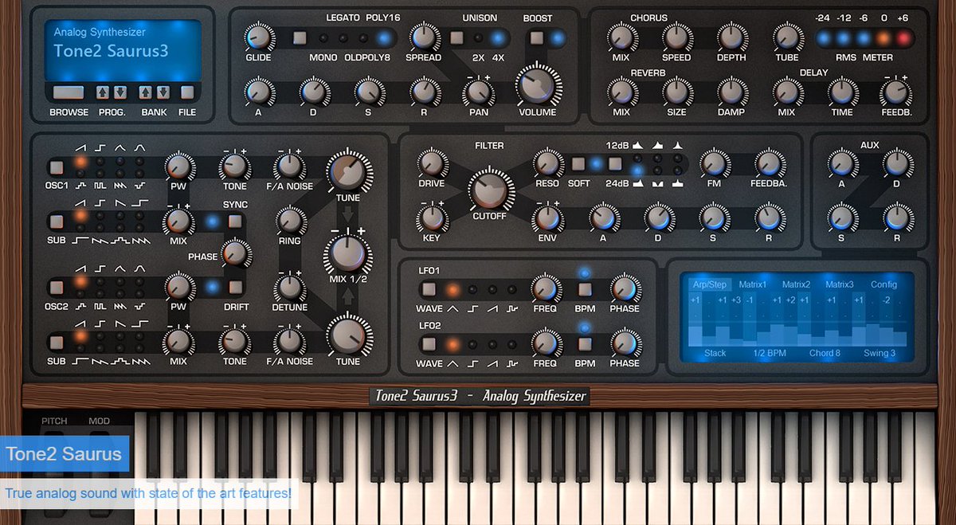Switch to the Matrix1 tab
956x525 pixels.
752,284
